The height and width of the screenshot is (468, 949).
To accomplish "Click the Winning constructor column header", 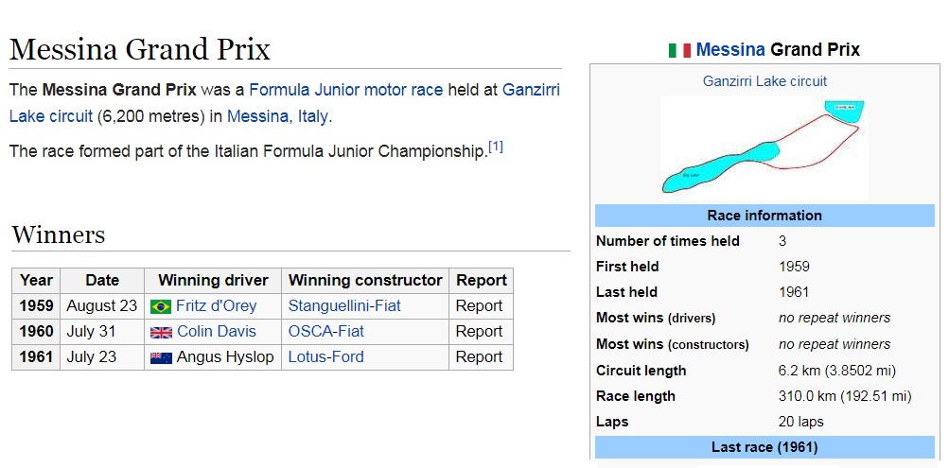I will pos(365,281).
